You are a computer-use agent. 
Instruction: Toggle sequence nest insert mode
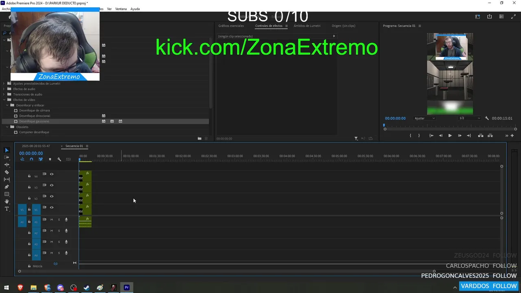(22, 159)
